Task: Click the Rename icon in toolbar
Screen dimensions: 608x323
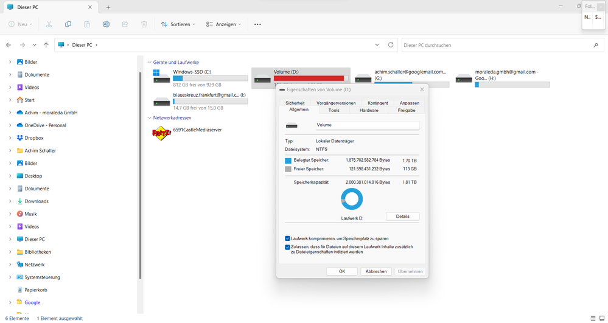Action: click(106, 24)
